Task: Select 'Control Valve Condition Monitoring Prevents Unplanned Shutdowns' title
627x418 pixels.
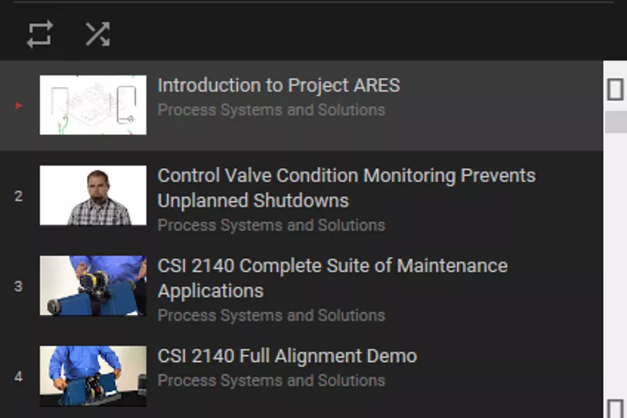Action: point(346,187)
